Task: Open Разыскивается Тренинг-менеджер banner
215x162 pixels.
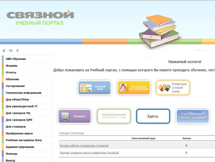Action: click(192, 116)
